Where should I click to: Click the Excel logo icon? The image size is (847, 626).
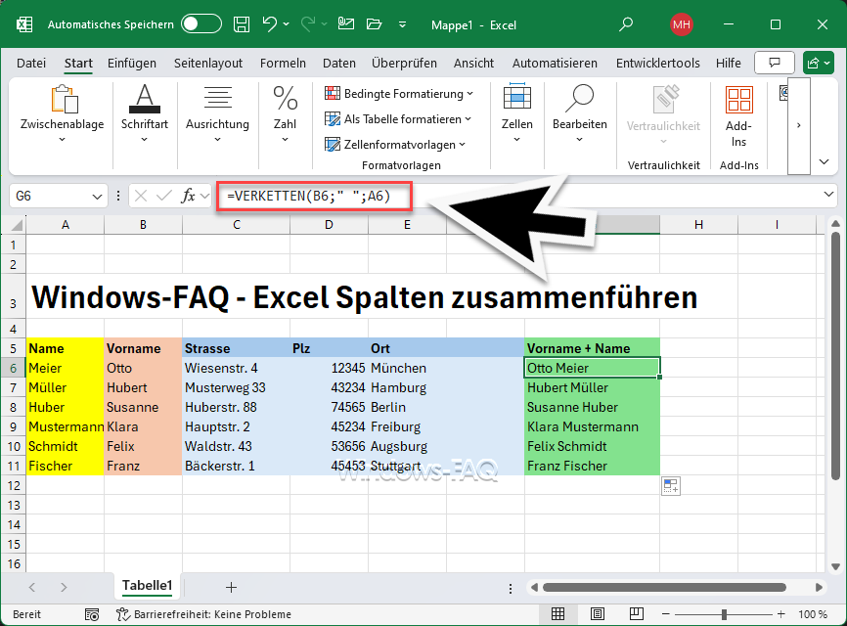click(24, 24)
